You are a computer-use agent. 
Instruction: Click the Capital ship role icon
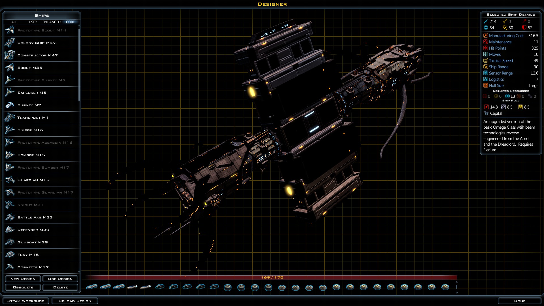[486, 113]
